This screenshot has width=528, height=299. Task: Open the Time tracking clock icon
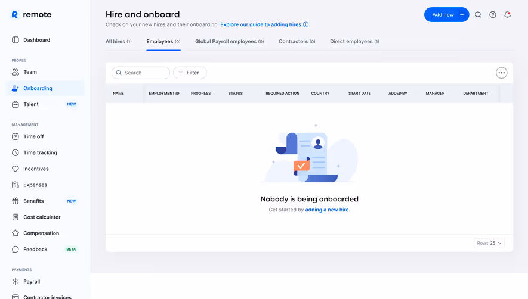tap(16, 152)
